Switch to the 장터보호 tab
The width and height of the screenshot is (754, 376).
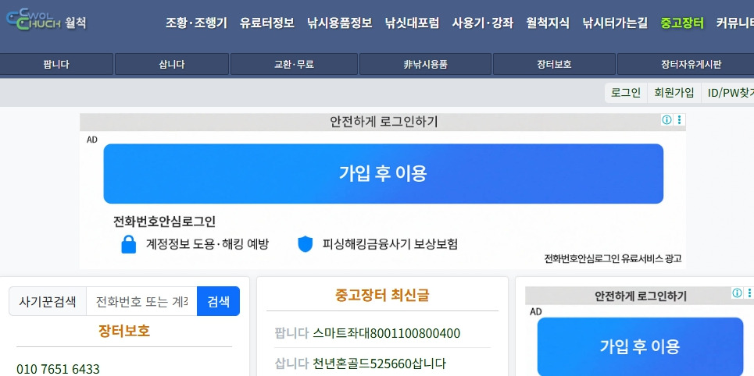[x=554, y=64]
